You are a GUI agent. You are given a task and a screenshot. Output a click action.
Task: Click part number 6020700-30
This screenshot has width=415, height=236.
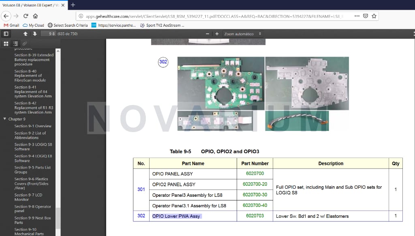[255, 195]
